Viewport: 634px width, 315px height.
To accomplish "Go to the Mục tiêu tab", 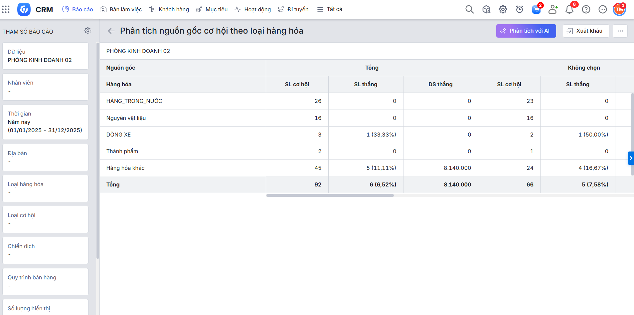I will tap(212, 9).
